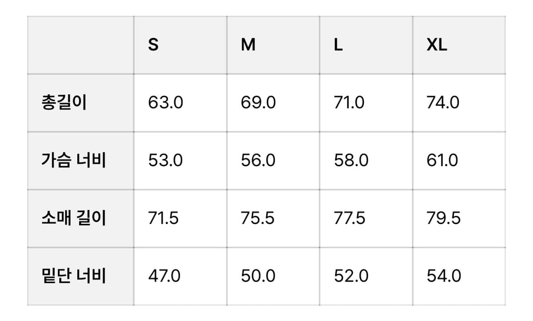Select the 61.0 chest width cell
The width and height of the screenshot is (533, 321).
[443, 160]
